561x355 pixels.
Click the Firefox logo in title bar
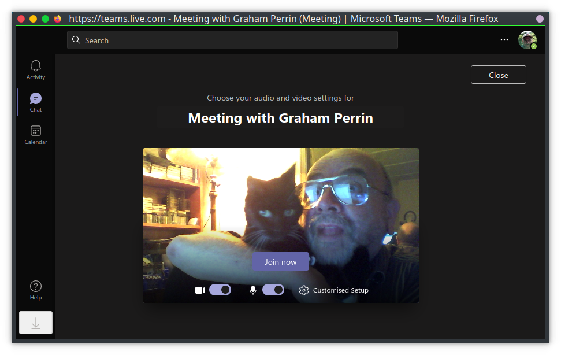[58, 19]
